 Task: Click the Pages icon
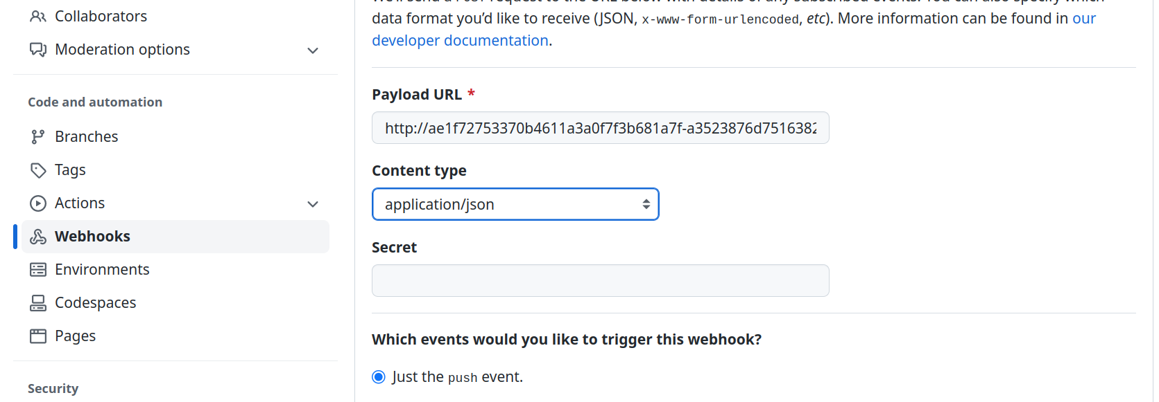37,336
